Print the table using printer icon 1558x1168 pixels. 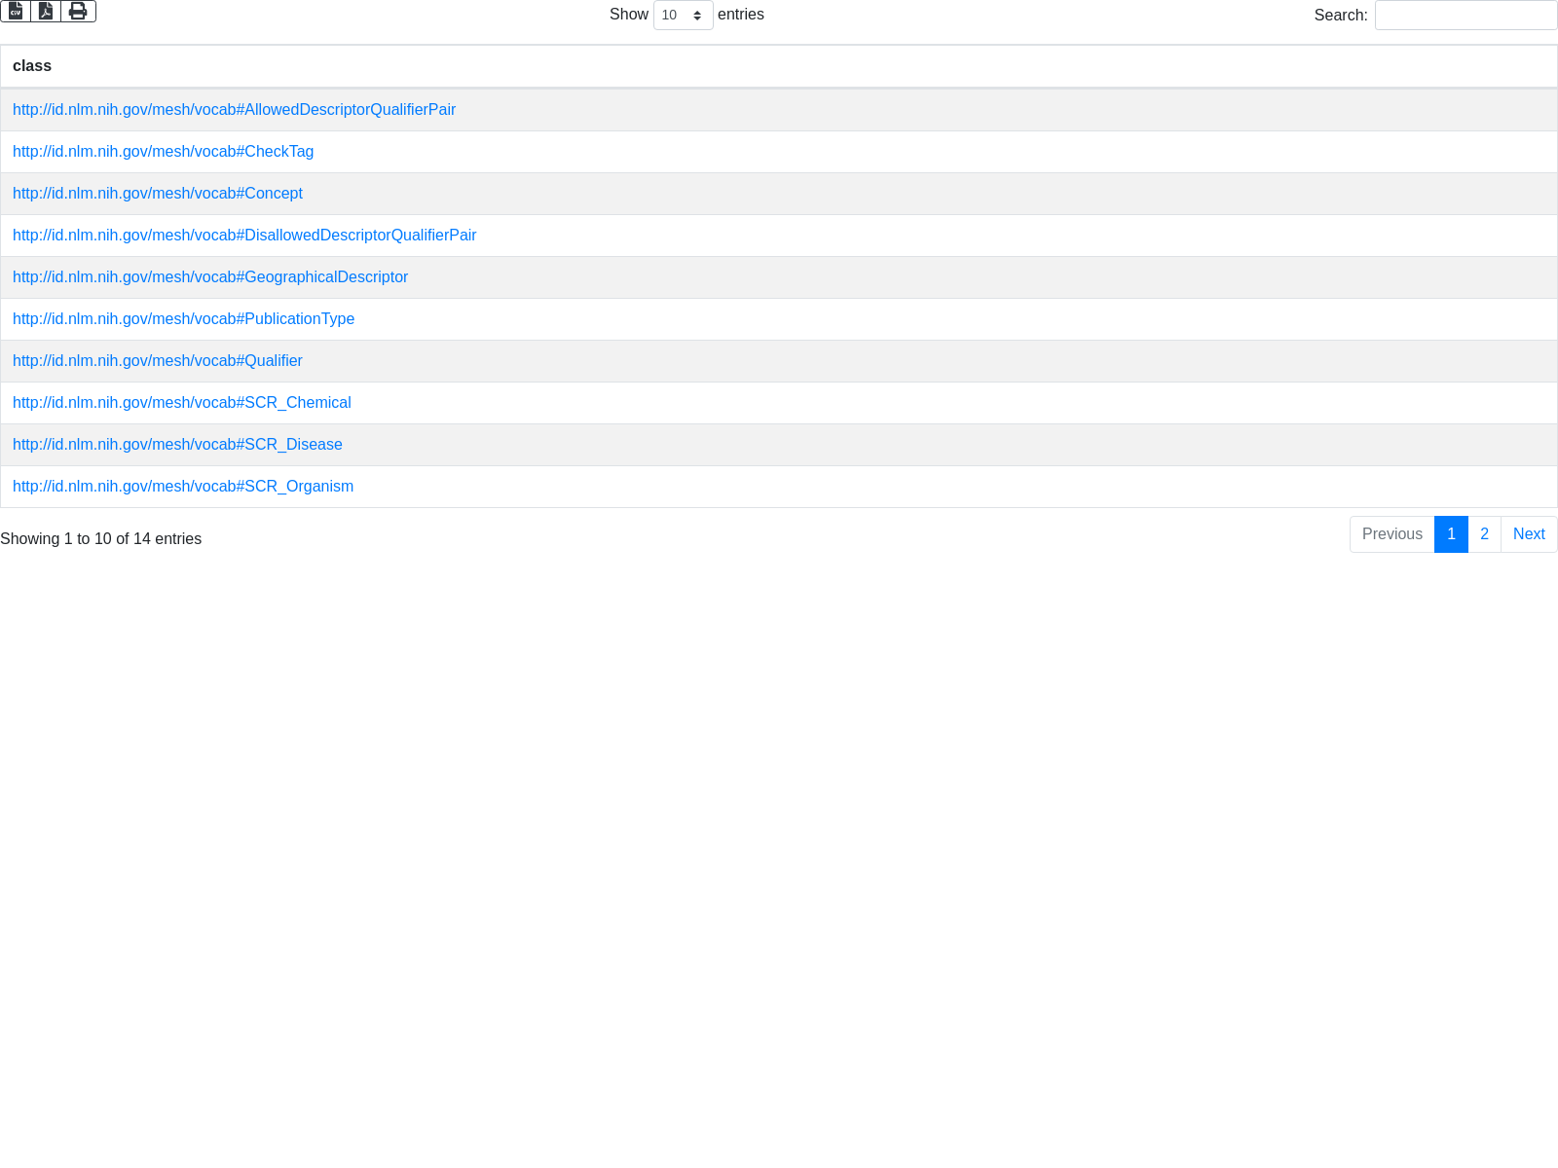78,11
